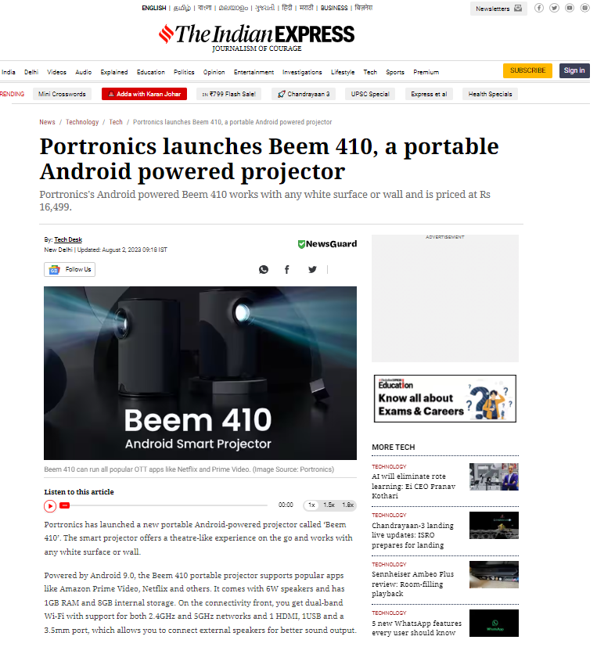Open the Audio section
This screenshot has height=647, width=597.
point(84,72)
